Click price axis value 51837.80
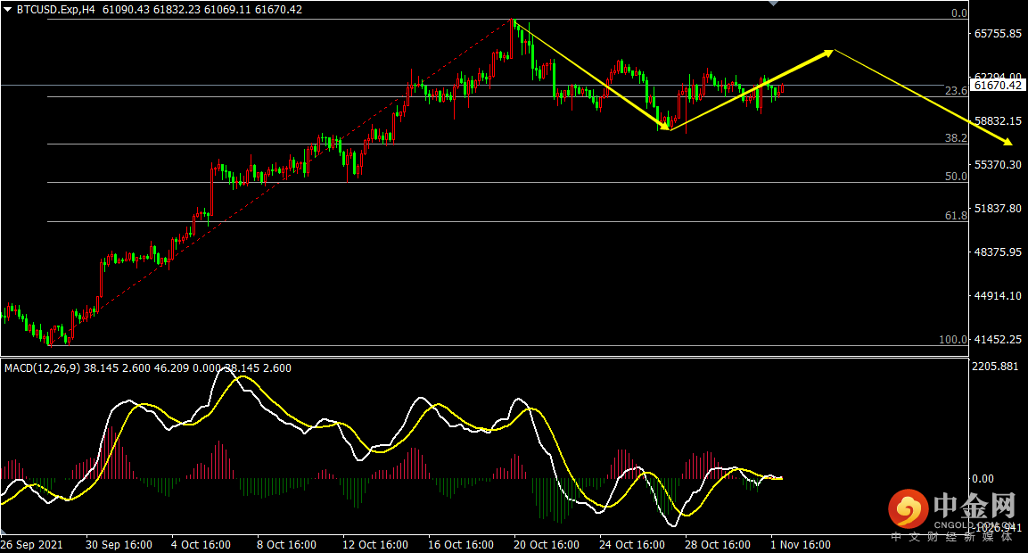 [998, 208]
